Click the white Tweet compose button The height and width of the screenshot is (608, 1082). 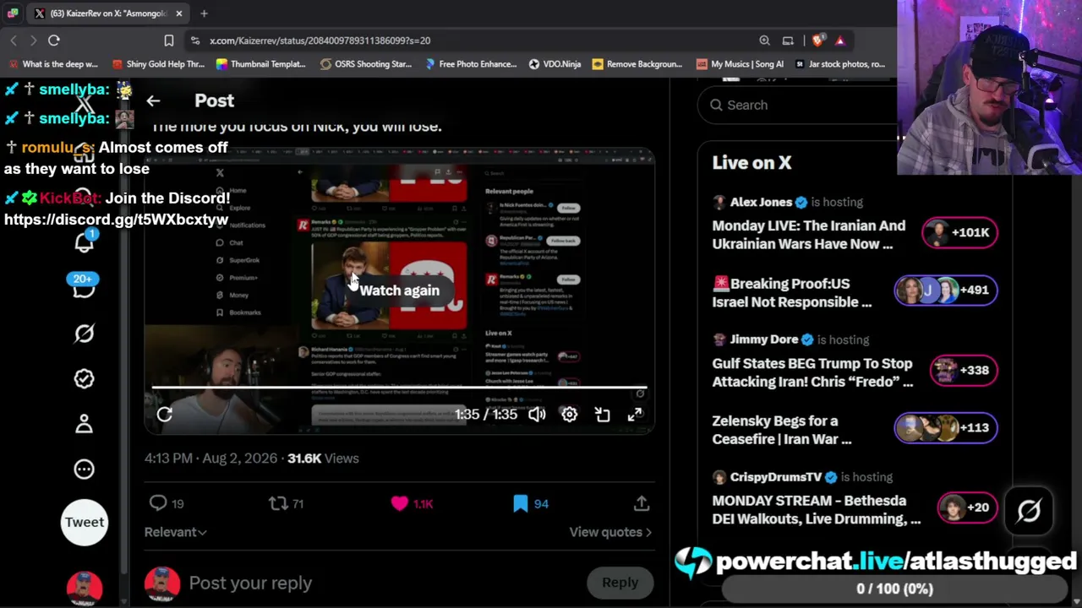point(85,522)
